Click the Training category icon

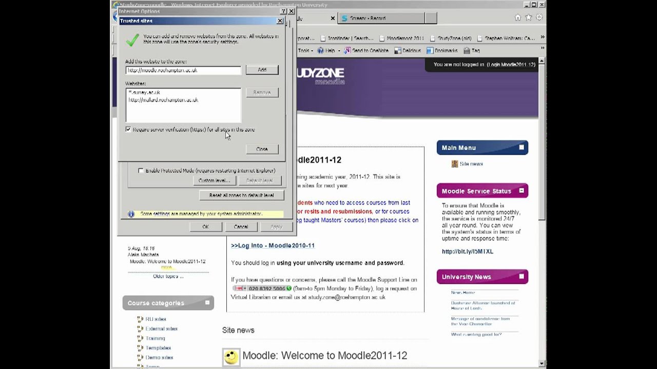pyautogui.click(x=140, y=339)
